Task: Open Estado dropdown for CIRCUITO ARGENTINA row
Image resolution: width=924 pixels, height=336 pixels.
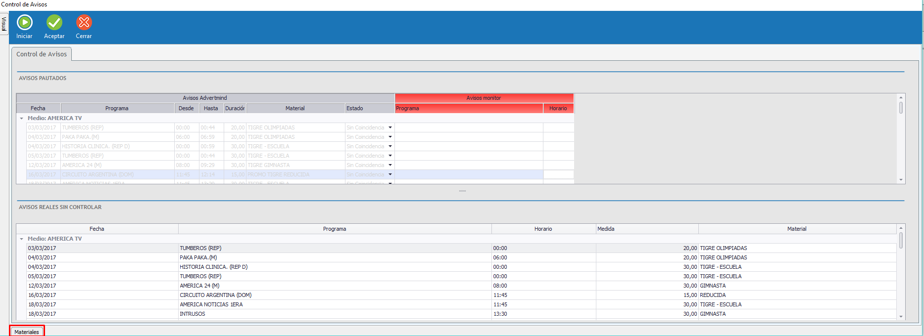Action: [x=390, y=174]
